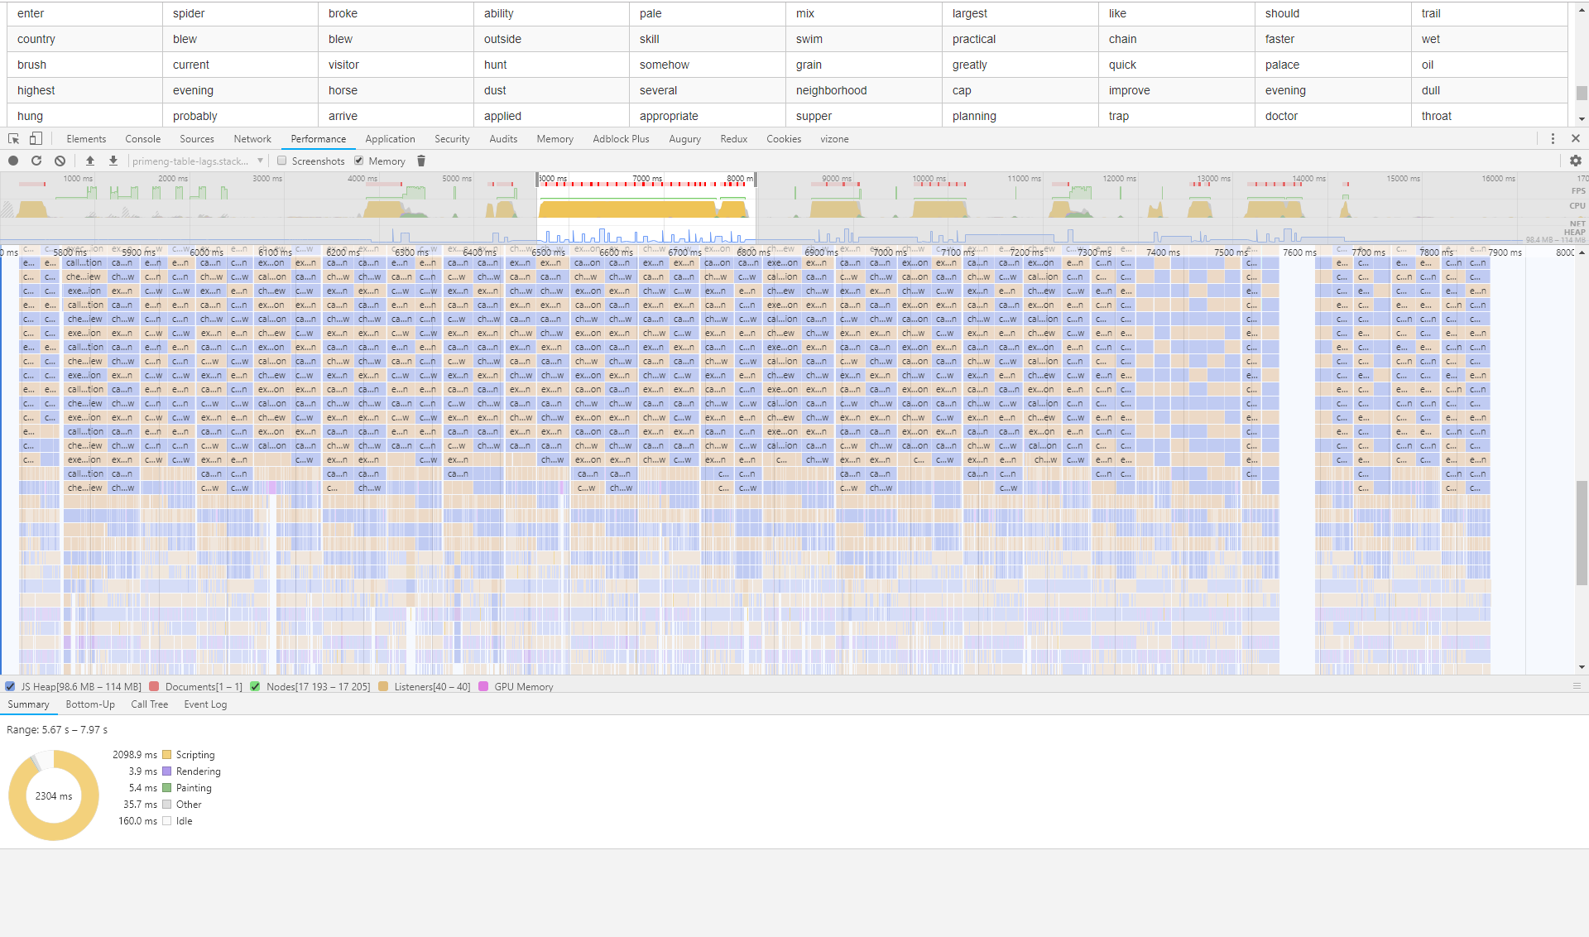The image size is (1589, 937).
Task: Start recording a new performance profile
Action: [x=12, y=161]
